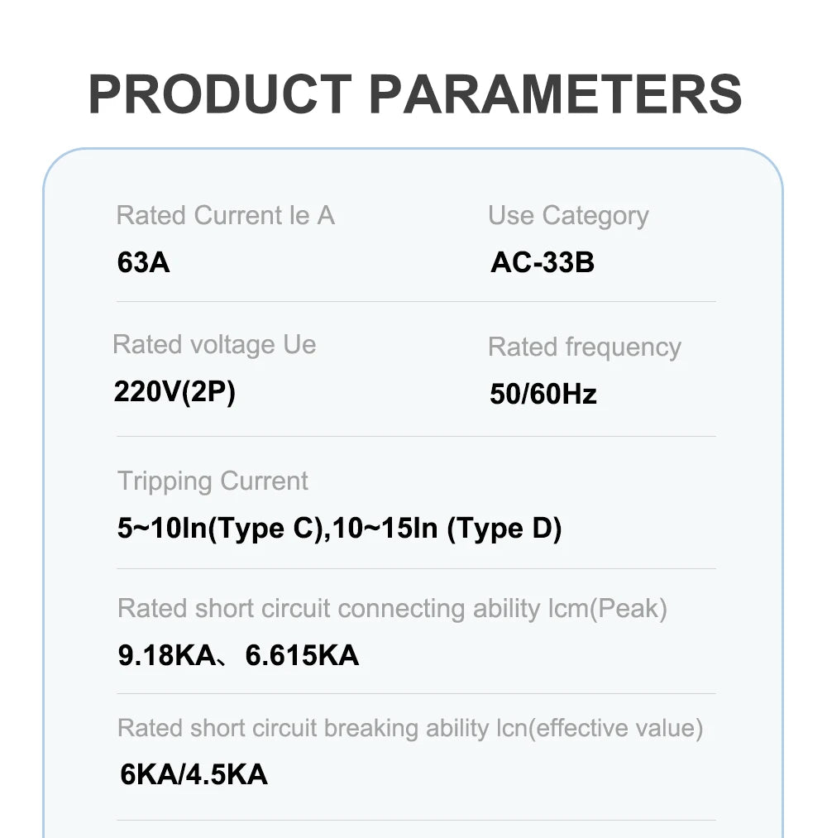The image size is (827, 838).
Task: Click the 9.18KA peak value
Action: (166, 655)
